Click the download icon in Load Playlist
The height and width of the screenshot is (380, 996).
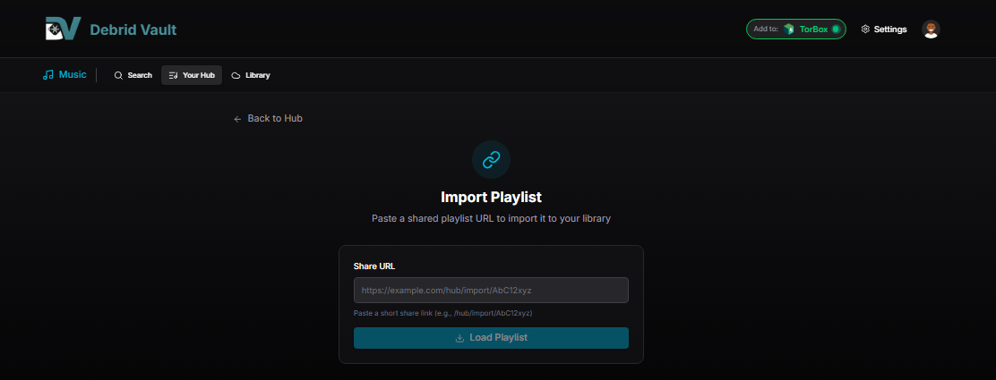point(459,338)
